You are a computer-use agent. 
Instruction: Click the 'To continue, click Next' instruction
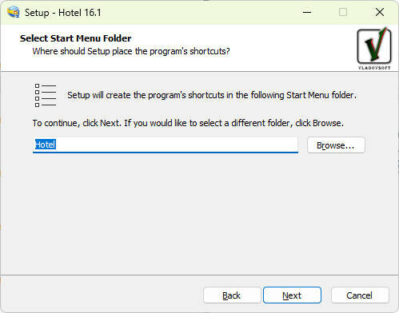(x=188, y=123)
